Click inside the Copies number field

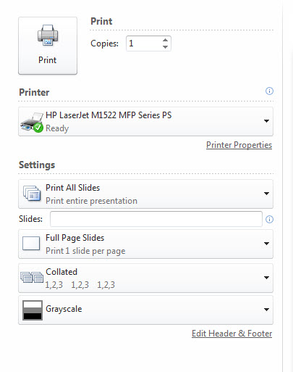[144, 44]
